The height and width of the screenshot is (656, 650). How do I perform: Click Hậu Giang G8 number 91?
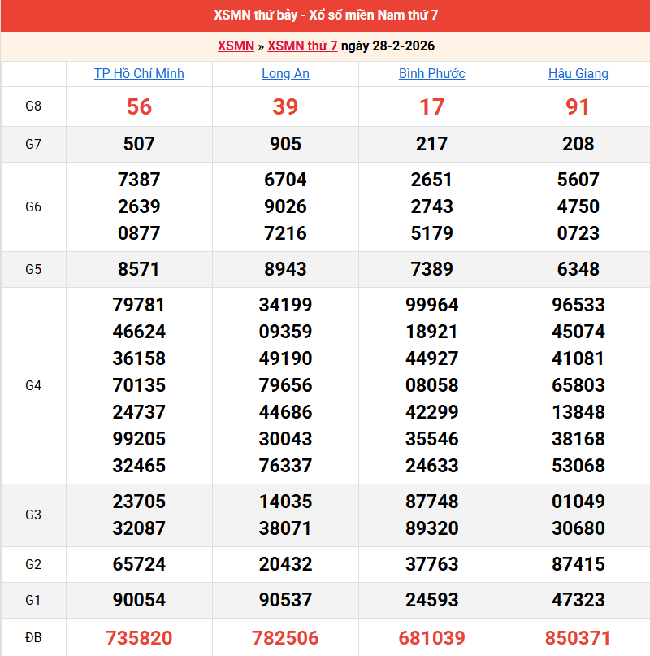(578, 107)
